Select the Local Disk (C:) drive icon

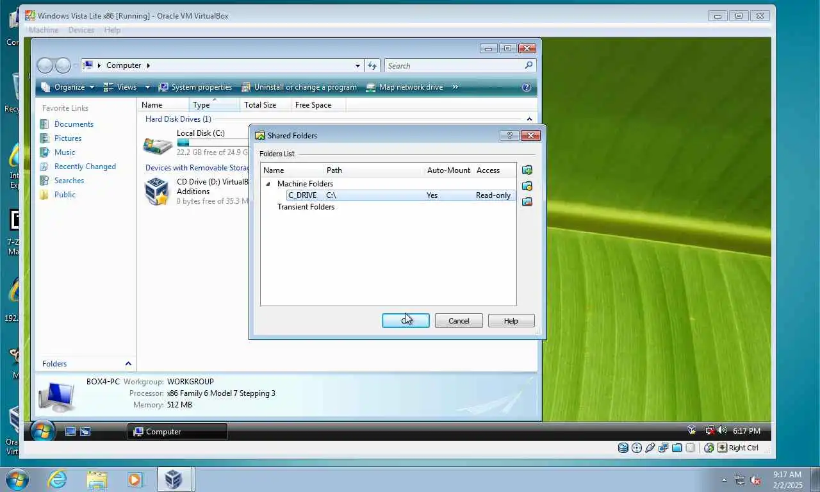coord(157,145)
